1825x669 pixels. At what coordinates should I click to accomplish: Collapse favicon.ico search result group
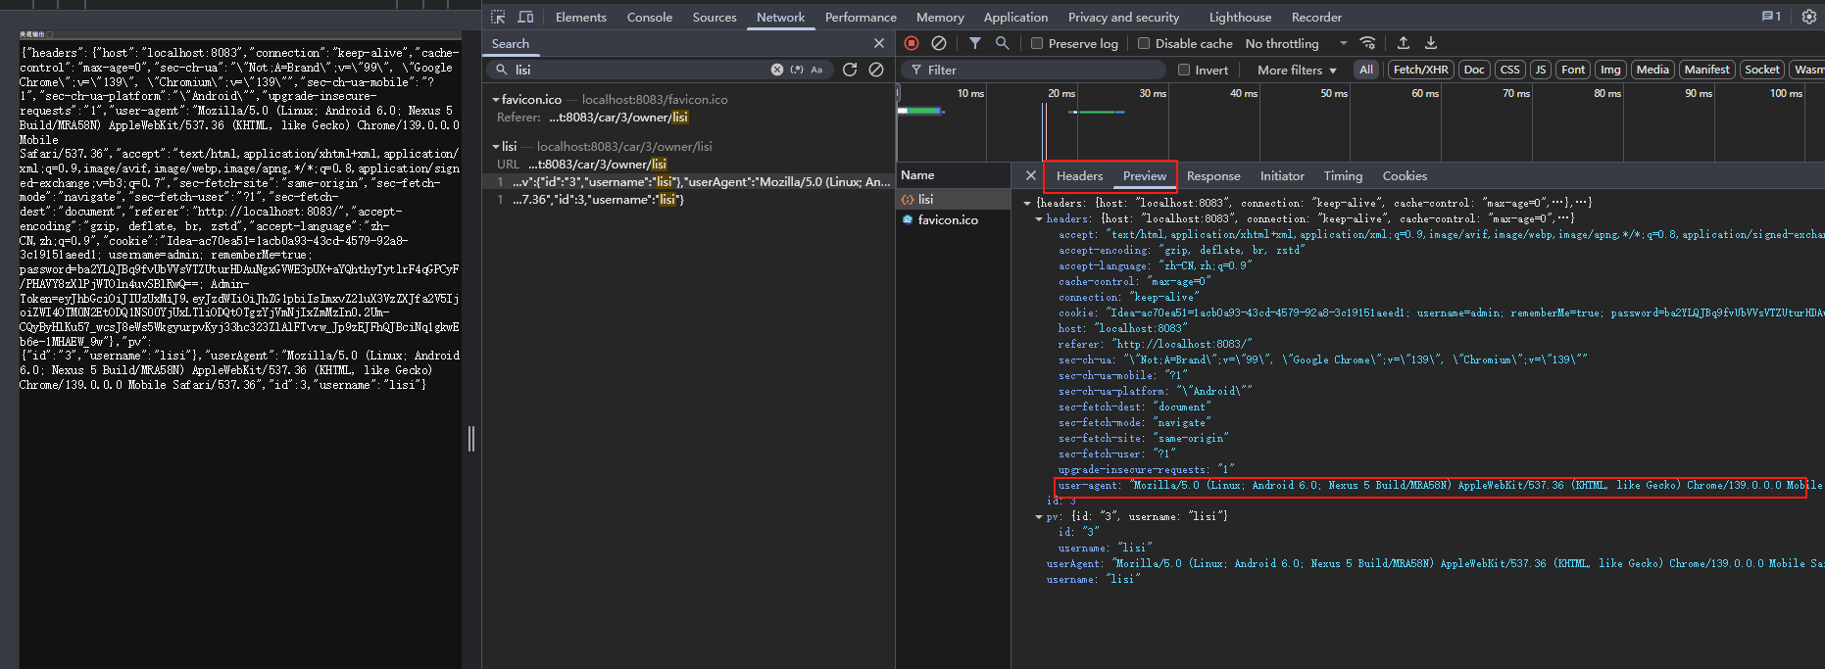[496, 100]
